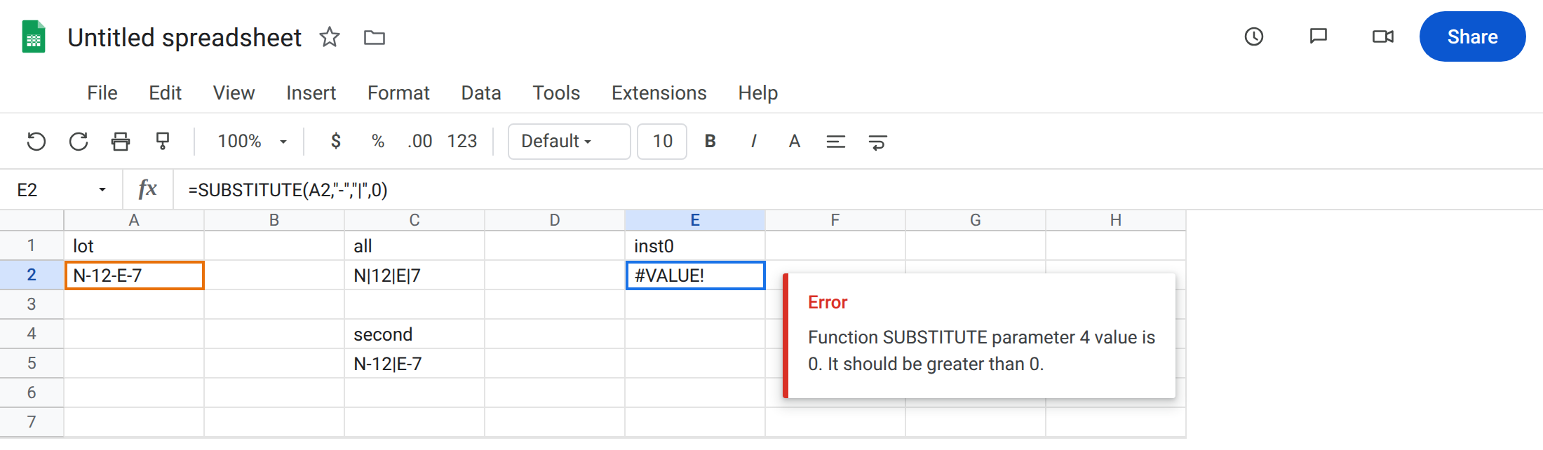Open the View menu
The height and width of the screenshot is (450, 1543).
pos(234,93)
